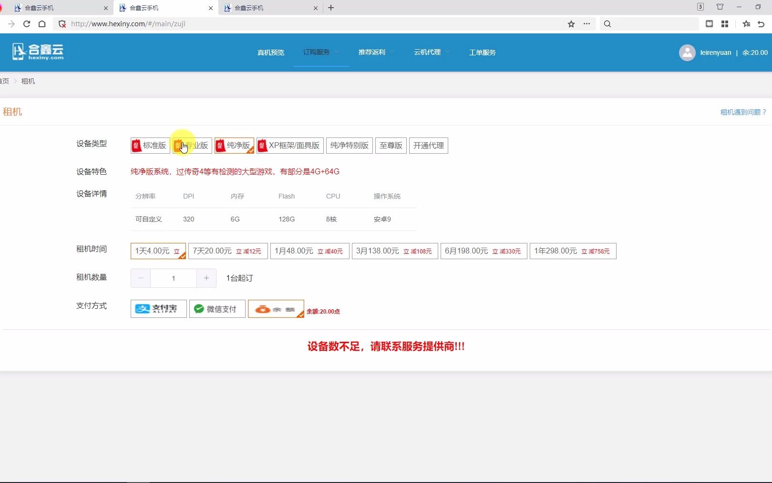Screen dimensions: 772x483
Task: Click the rental quantity input field
Action: (174, 278)
